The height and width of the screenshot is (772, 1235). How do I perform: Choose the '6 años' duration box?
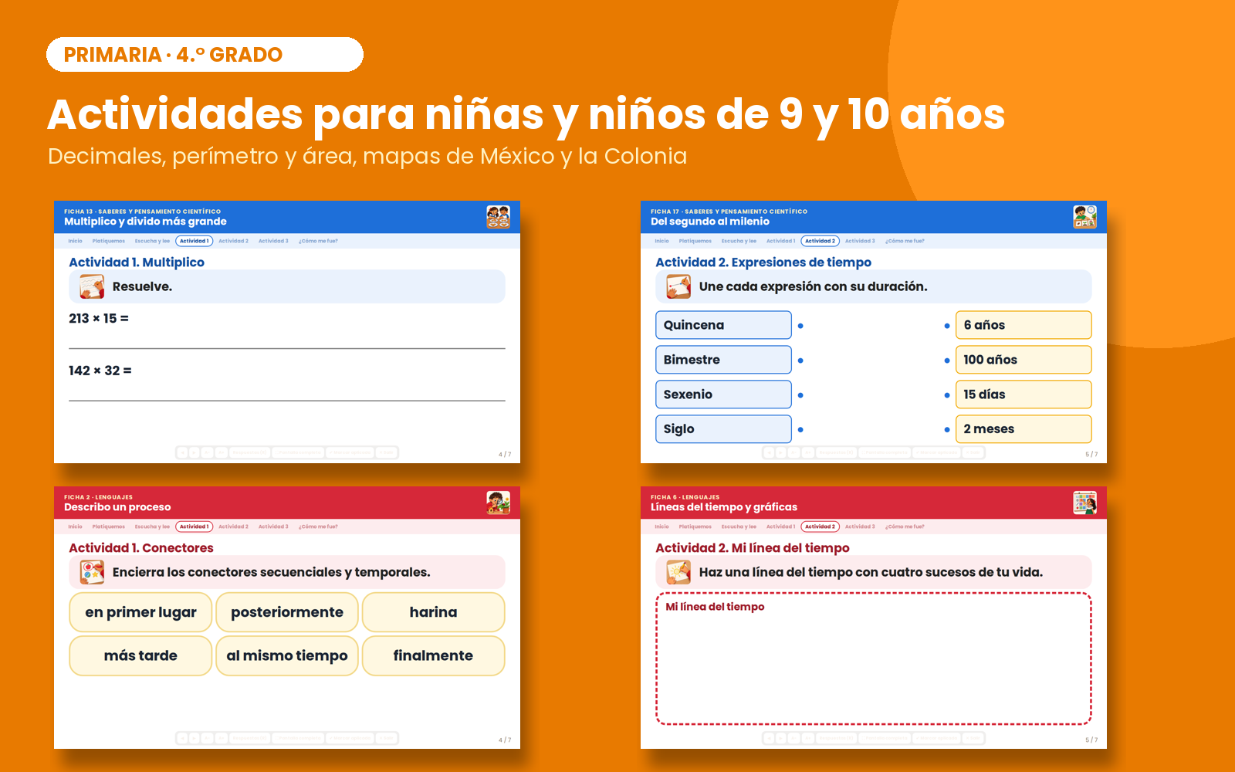click(x=1024, y=325)
